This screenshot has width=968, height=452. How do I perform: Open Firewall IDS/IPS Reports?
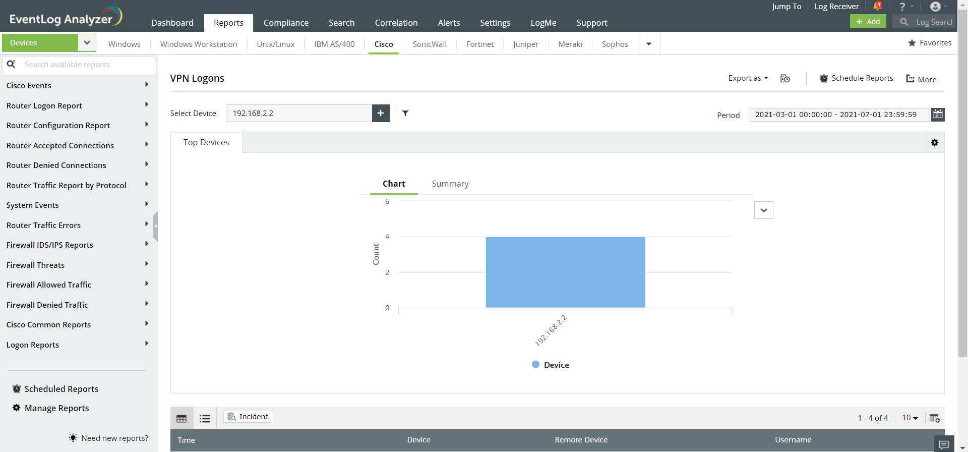click(49, 245)
